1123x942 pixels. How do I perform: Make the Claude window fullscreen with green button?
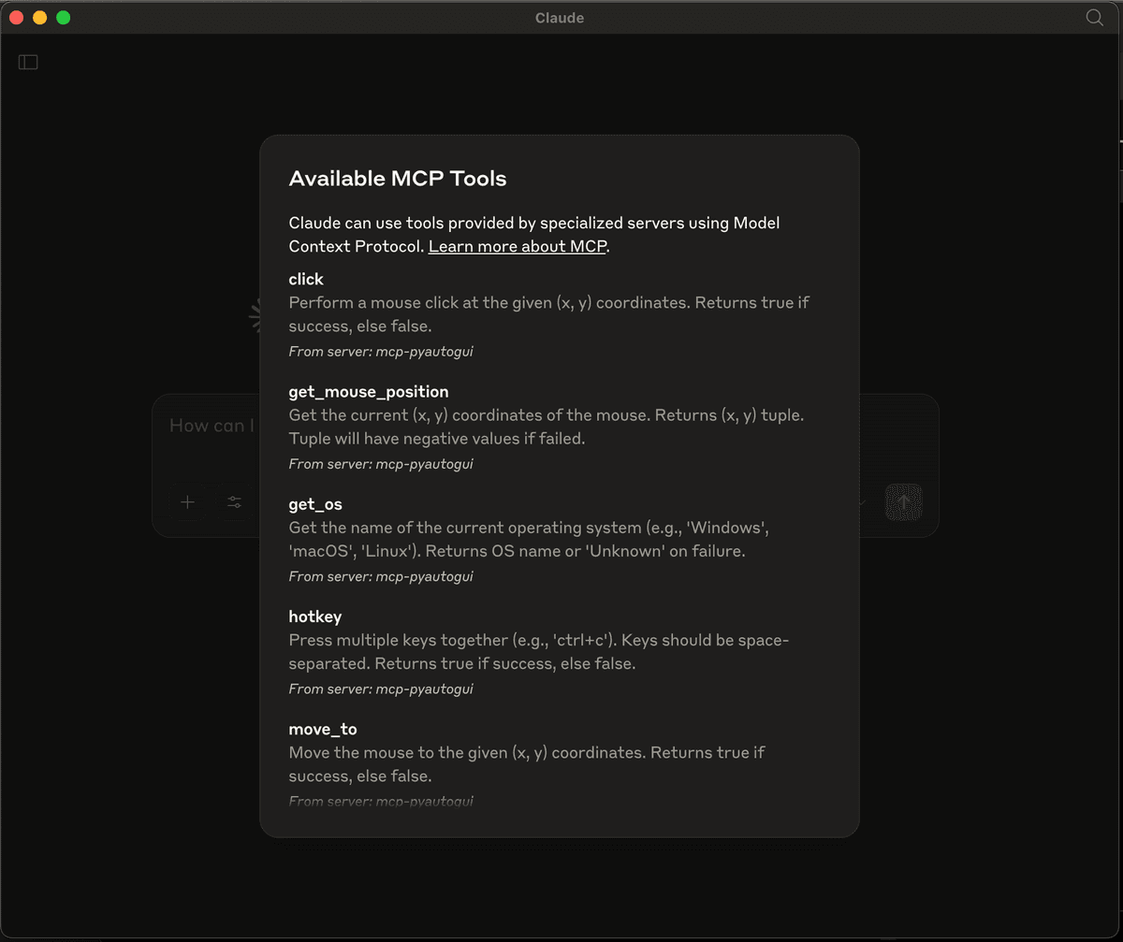(63, 18)
